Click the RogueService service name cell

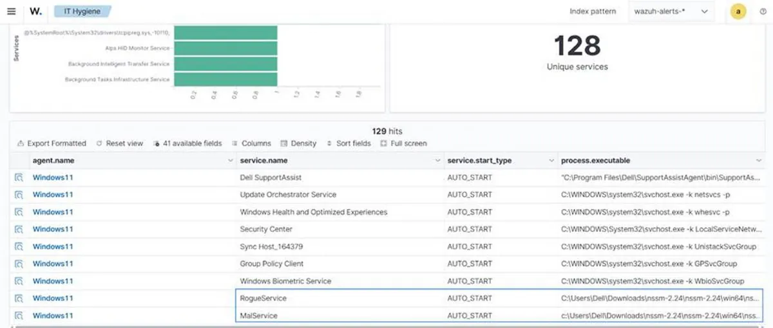click(339, 298)
